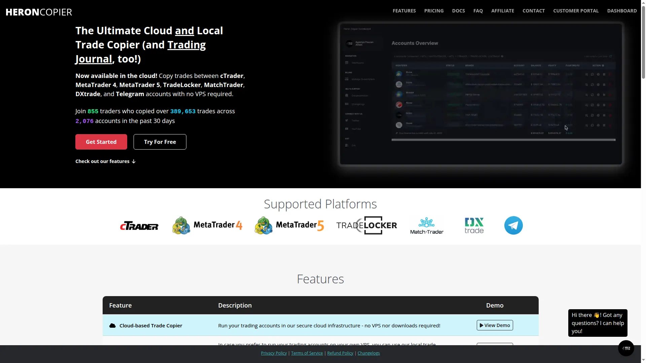Click the Try For Free button
The height and width of the screenshot is (363, 646).
click(160, 142)
